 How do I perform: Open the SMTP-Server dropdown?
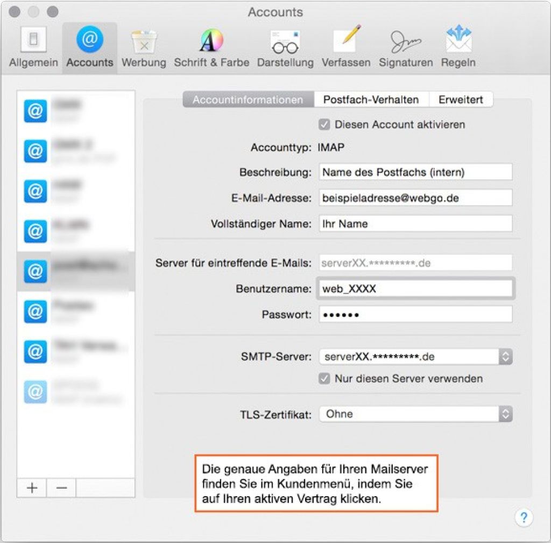415,357
